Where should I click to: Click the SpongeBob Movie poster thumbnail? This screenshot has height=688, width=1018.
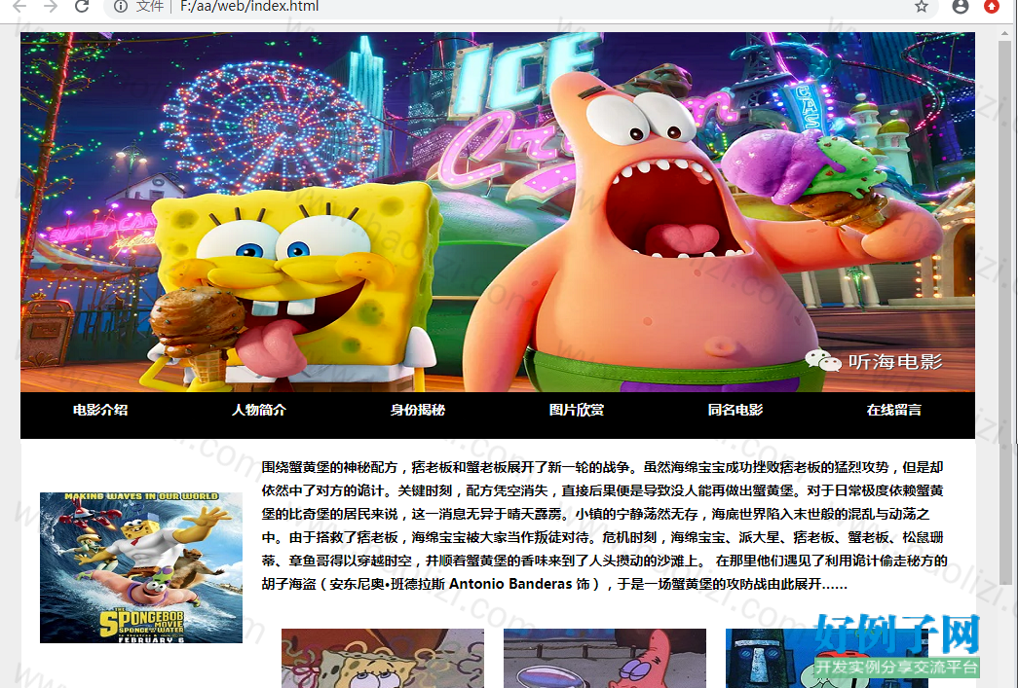click(x=141, y=568)
